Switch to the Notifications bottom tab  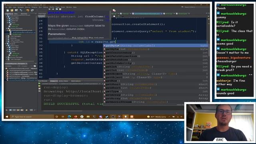click(x=76, y=81)
